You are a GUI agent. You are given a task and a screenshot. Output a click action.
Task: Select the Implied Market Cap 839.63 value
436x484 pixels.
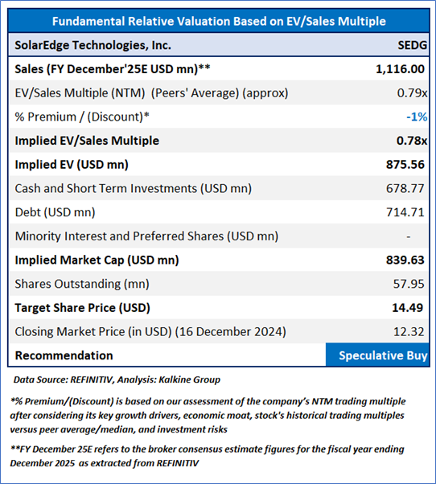pyautogui.click(x=405, y=260)
